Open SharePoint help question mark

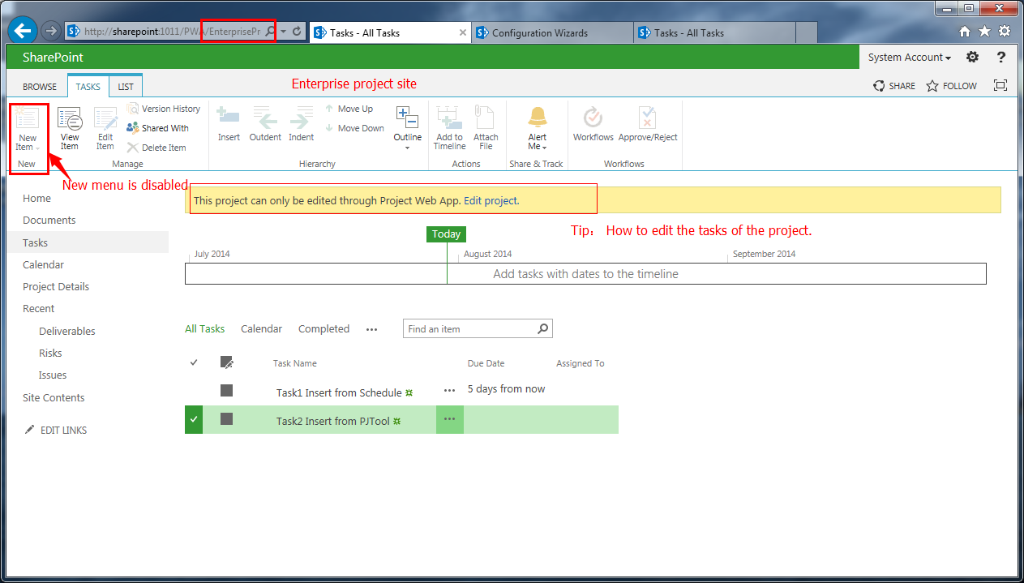(1001, 58)
